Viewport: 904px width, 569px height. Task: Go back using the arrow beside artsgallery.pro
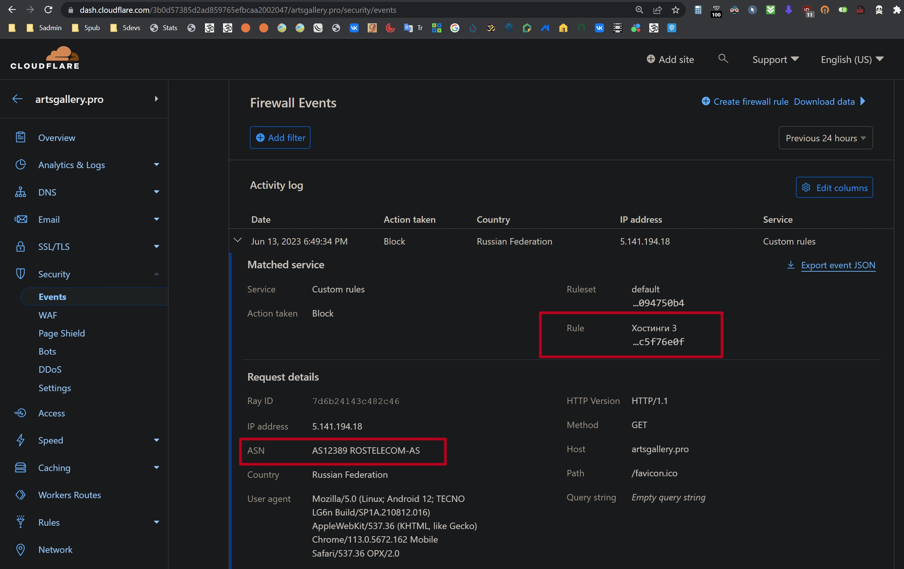tap(17, 99)
